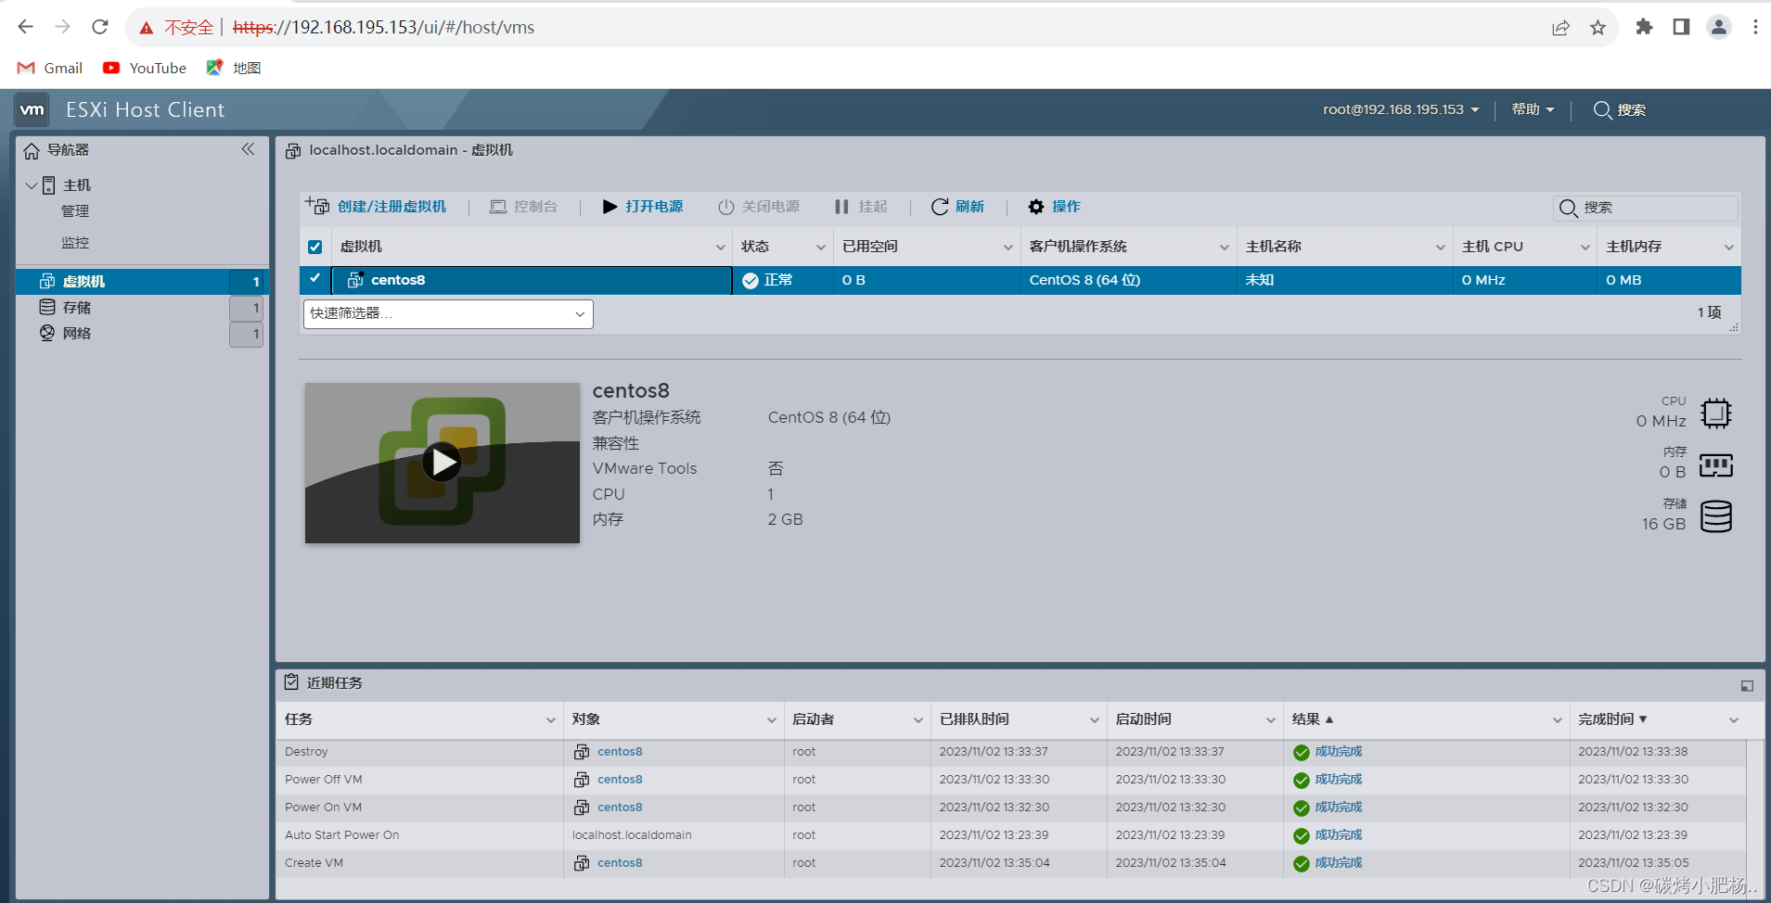This screenshot has height=903, width=1771.
Task: Open browser extensions puzzle icon
Action: pyautogui.click(x=1644, y=27)
